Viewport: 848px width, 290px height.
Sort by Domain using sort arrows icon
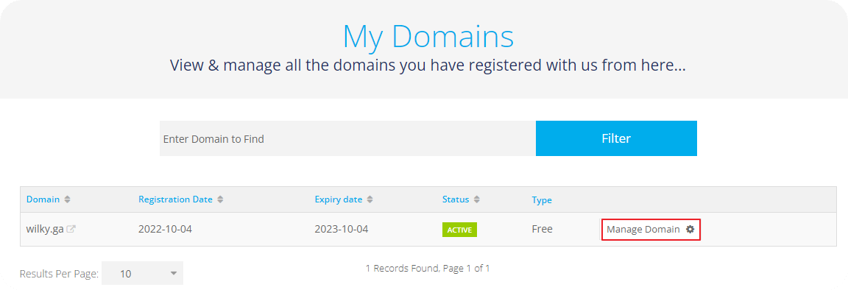tap(67, 199)
